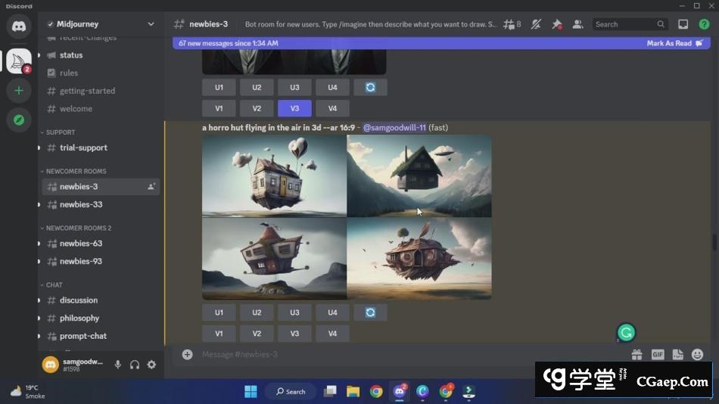Toggle the member list visibility
This screenshot has height=404, width=719.
577,24
